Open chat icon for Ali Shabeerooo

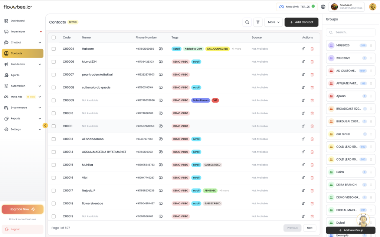tap(161, 139)
